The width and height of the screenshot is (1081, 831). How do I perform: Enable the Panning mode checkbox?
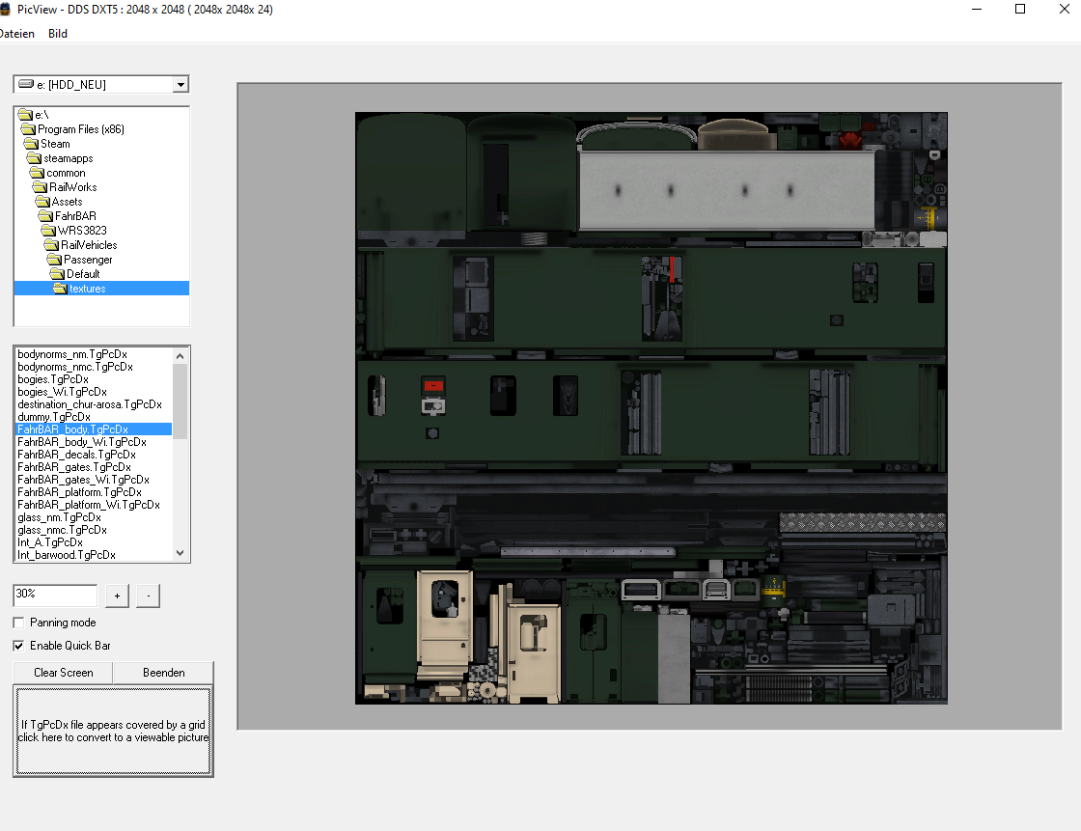[x=19, y=623]
